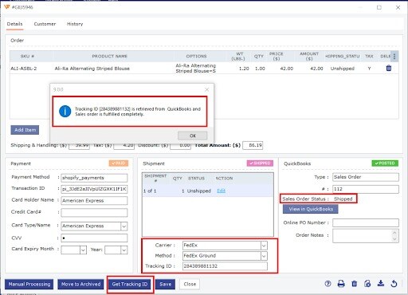Switch to the Customer tab
Screen dimensions: 408x295
pyautogui.click(x=45, y=24)
